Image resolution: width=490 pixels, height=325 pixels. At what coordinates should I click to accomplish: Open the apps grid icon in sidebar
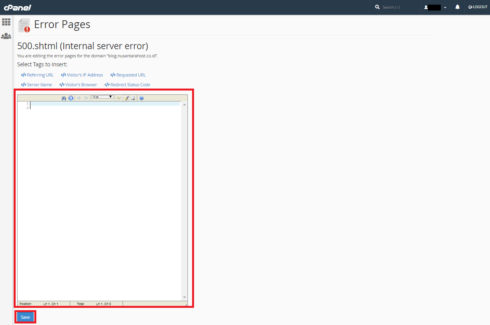(6, 22)
